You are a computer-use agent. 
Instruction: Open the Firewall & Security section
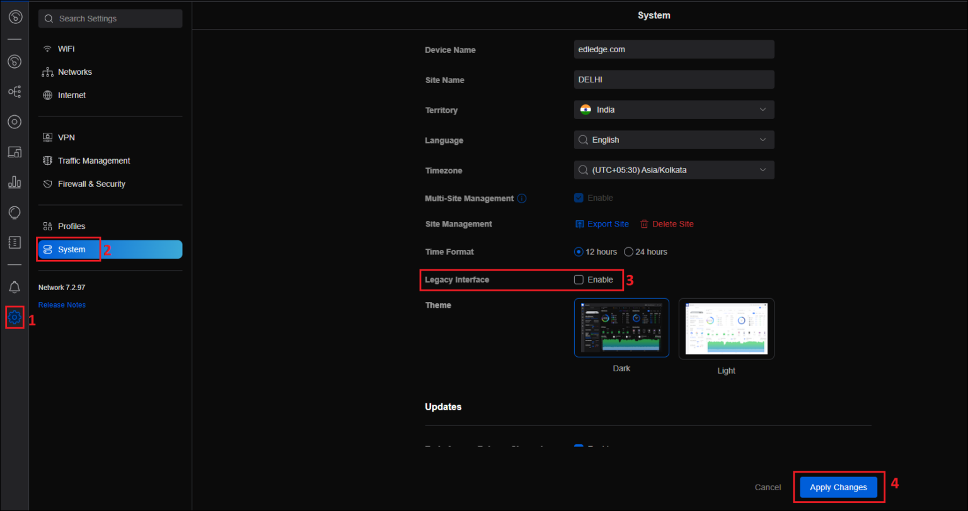(90, 183)
